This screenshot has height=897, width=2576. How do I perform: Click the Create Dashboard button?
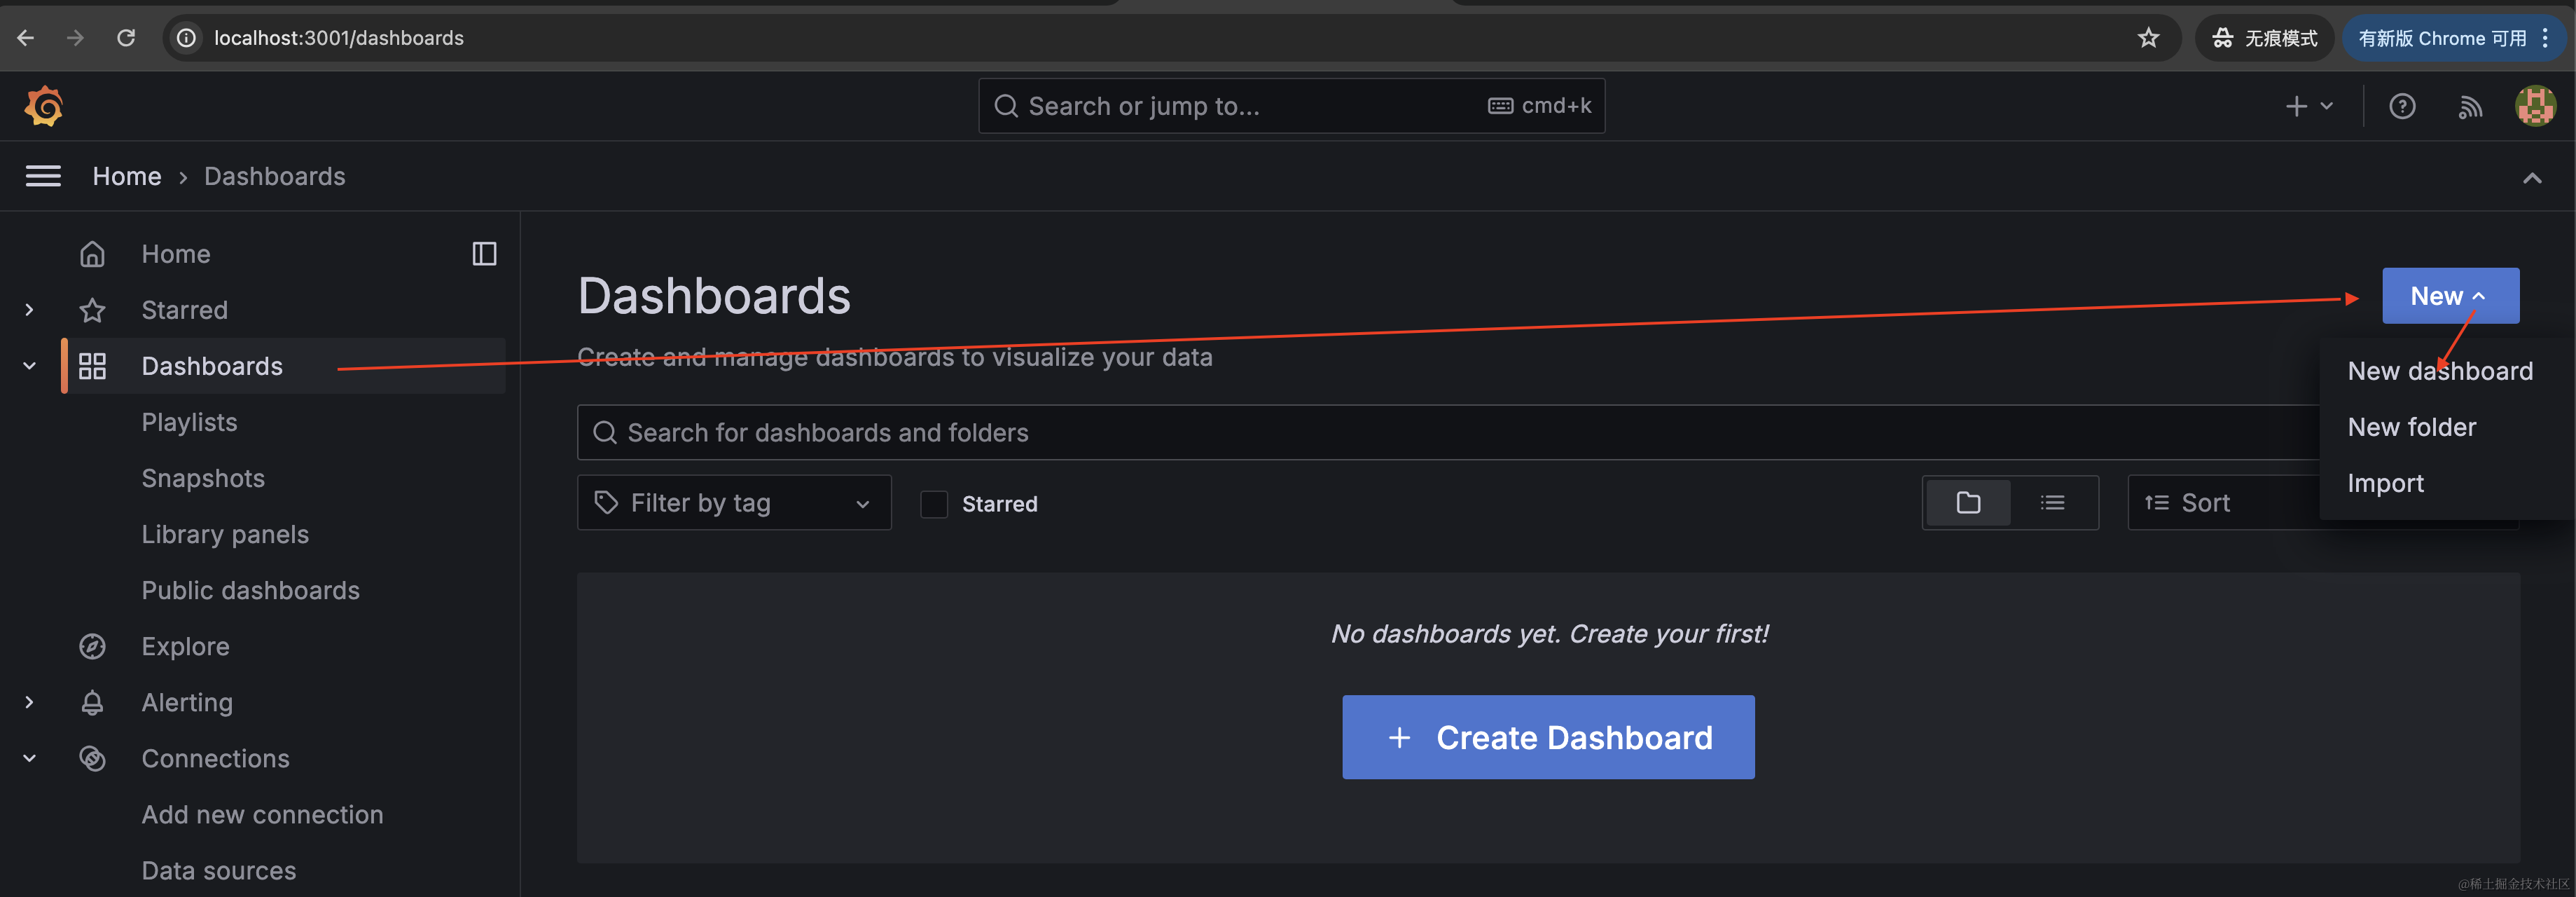point(1548,738)
